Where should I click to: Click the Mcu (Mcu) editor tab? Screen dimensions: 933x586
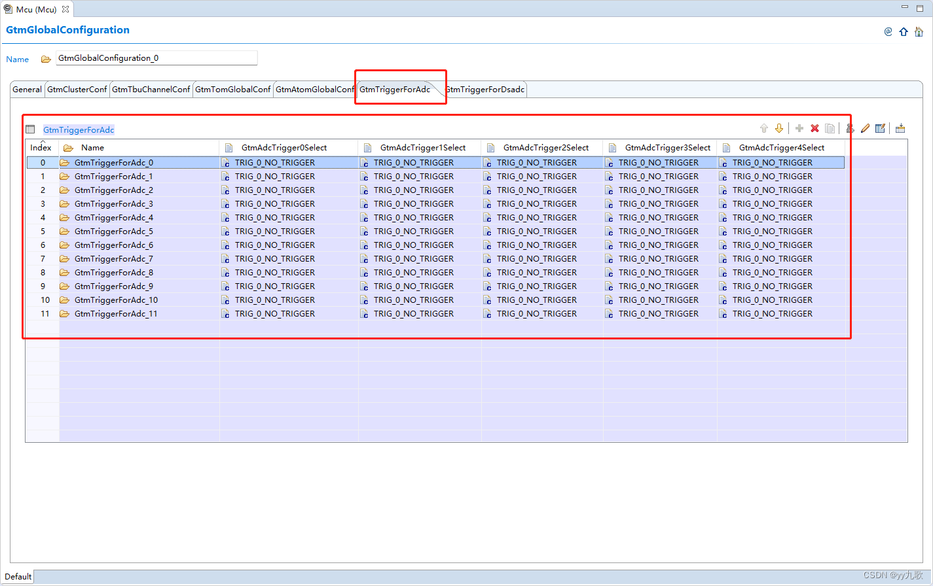coord(37,9)
